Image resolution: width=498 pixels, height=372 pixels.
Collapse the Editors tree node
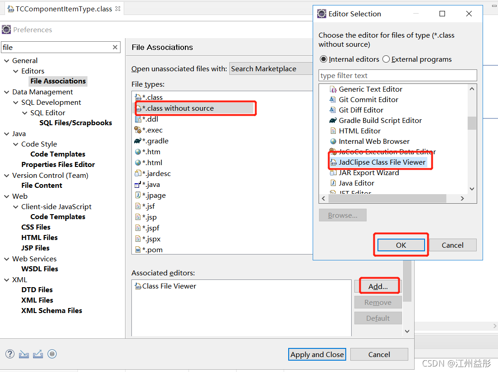coord(15,71)
